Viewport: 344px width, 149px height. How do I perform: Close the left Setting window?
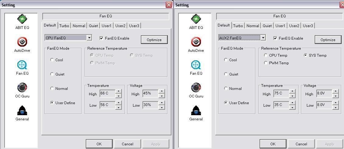tap(168, 5)
